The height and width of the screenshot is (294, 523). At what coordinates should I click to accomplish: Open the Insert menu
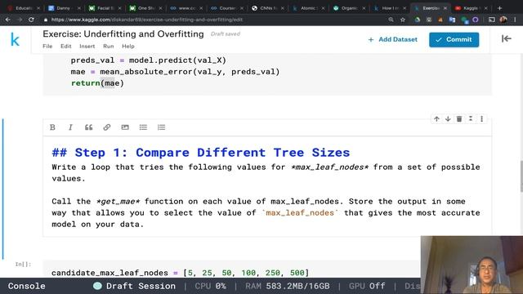click(87, 47)
